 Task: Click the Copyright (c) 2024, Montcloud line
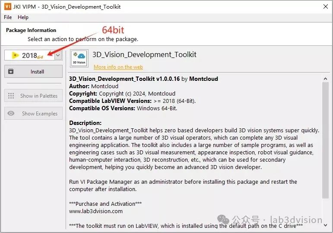click(x=122, y=93)
